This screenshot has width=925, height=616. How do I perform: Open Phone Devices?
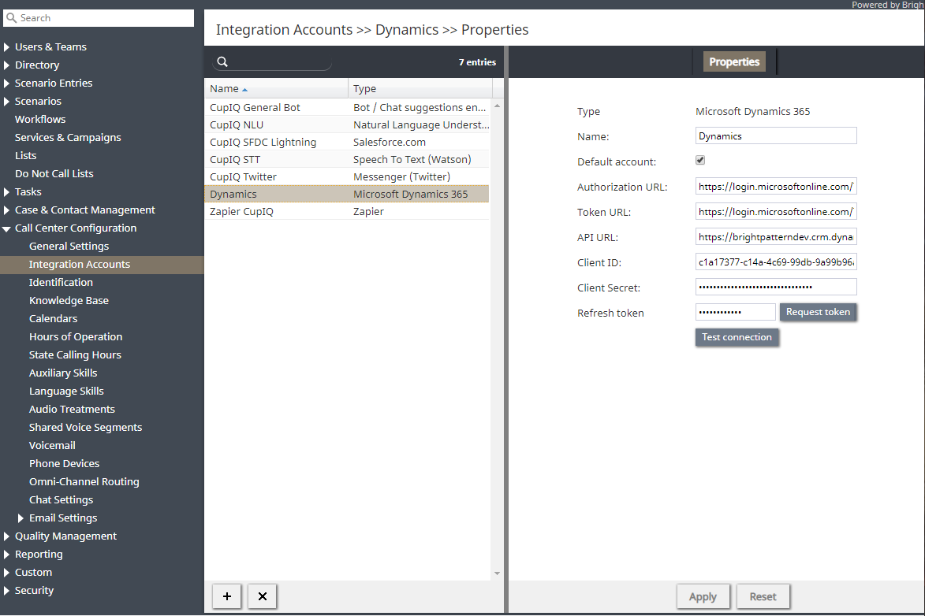tap(65, 464)
